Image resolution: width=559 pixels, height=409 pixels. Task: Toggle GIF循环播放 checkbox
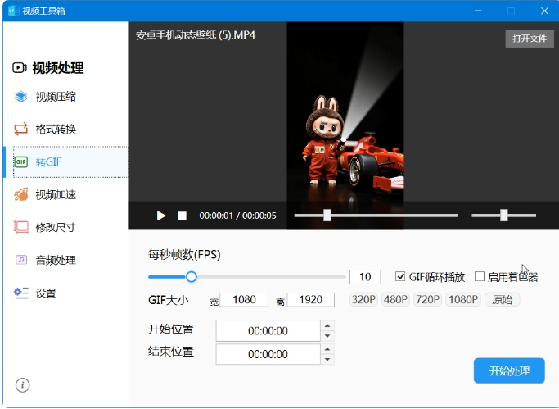400,276
